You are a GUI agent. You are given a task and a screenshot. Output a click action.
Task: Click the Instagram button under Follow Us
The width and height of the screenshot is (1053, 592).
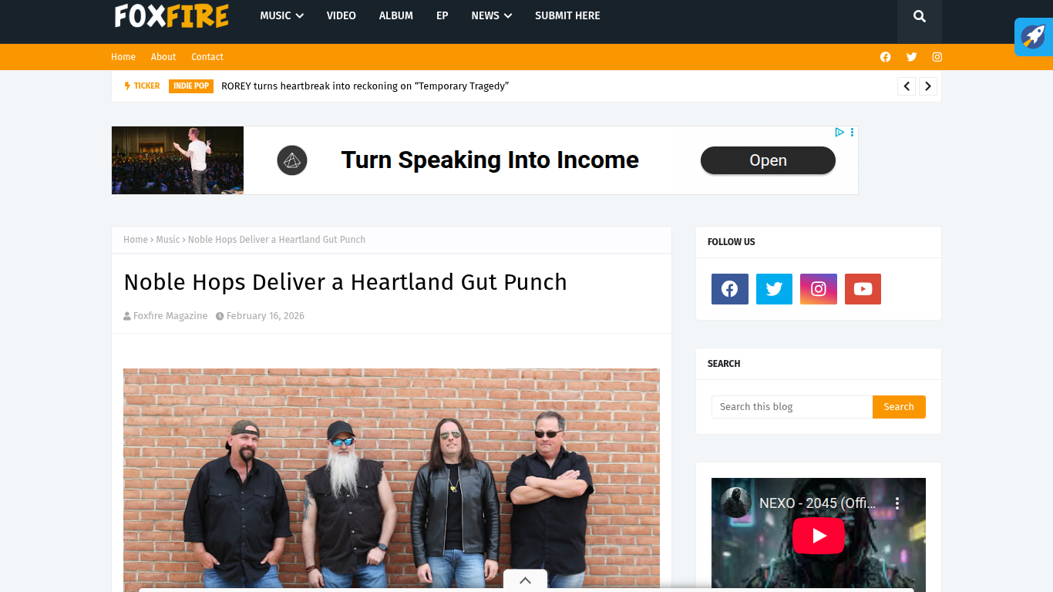(819, 289)
